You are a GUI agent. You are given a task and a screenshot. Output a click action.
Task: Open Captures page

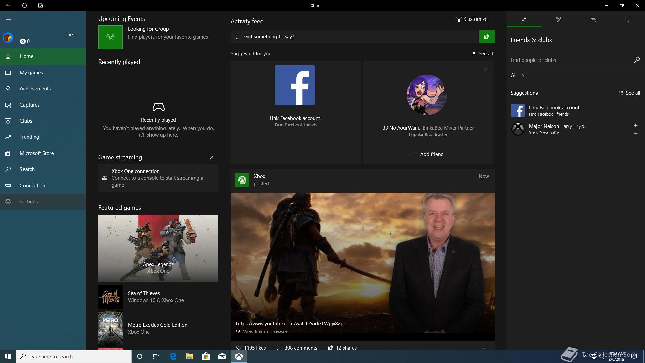[43, 105]
